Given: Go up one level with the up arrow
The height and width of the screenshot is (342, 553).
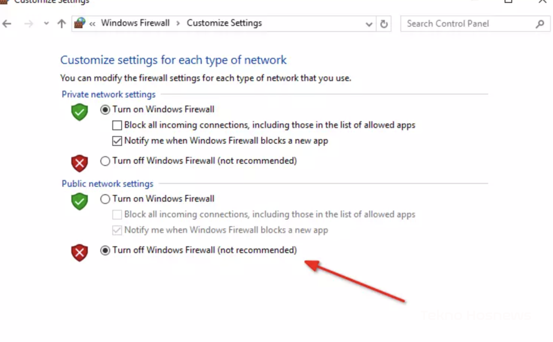Looking at the screenshot, I should coord(62,24).
